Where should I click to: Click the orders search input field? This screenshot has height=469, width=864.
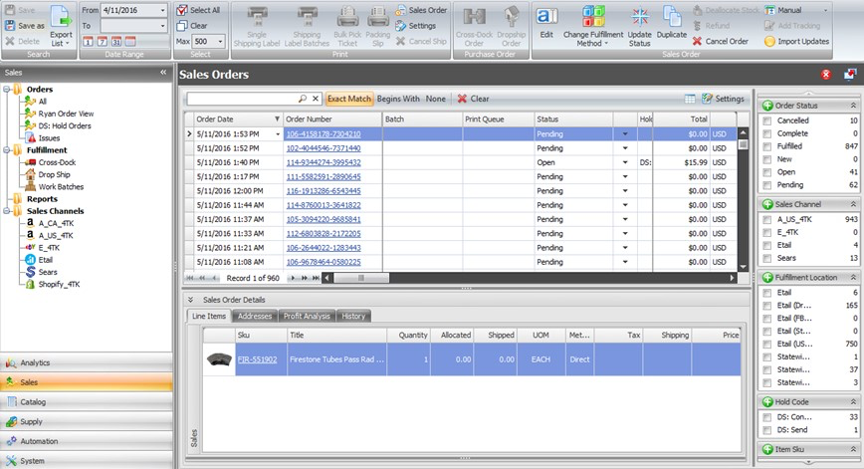(x=243, y=99)
